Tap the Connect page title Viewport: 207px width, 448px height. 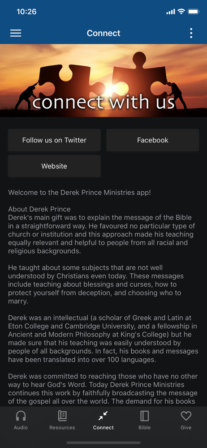(x=103, y=33)
